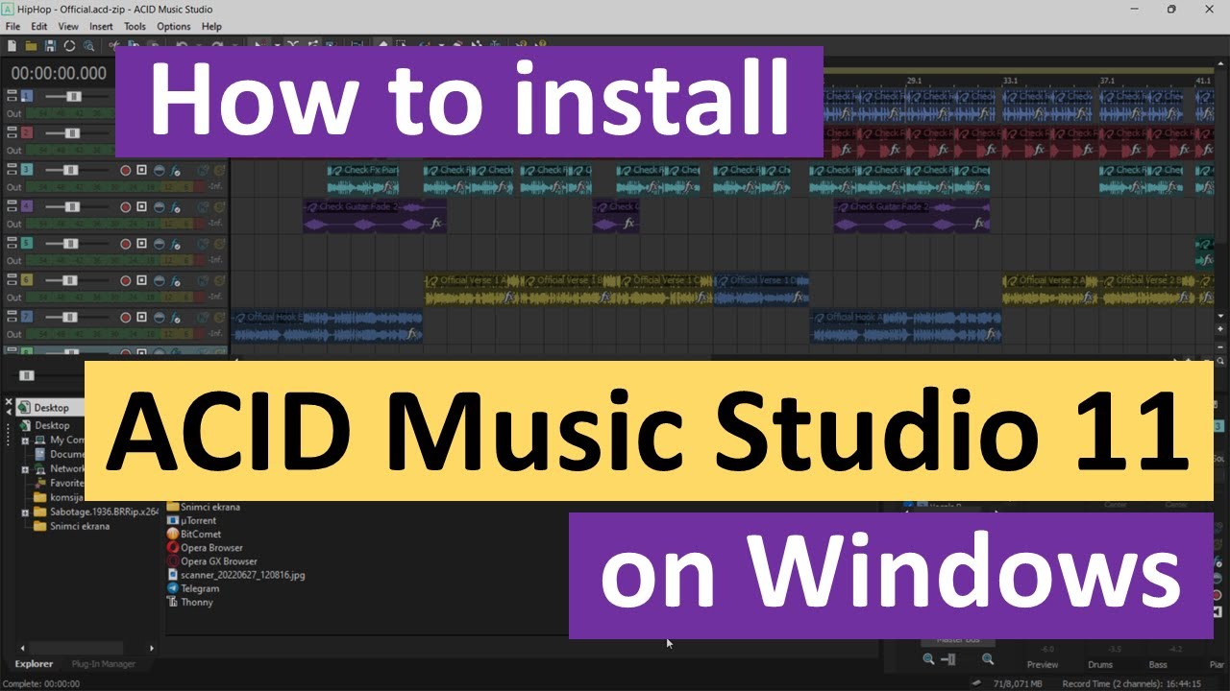This screenshot has width=1230, height=691.
Task: Select track 3 teal number icon
Action: [27, 170]
